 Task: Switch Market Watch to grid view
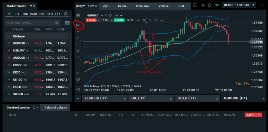[67, 23]
